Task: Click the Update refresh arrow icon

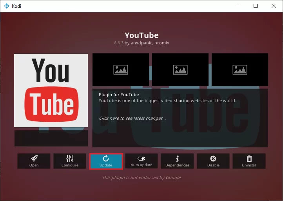Action: coord(106,159)
